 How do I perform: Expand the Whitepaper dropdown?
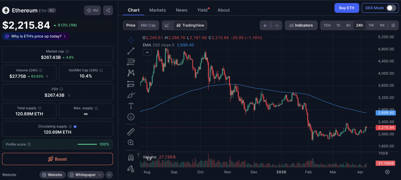[85, 175]
